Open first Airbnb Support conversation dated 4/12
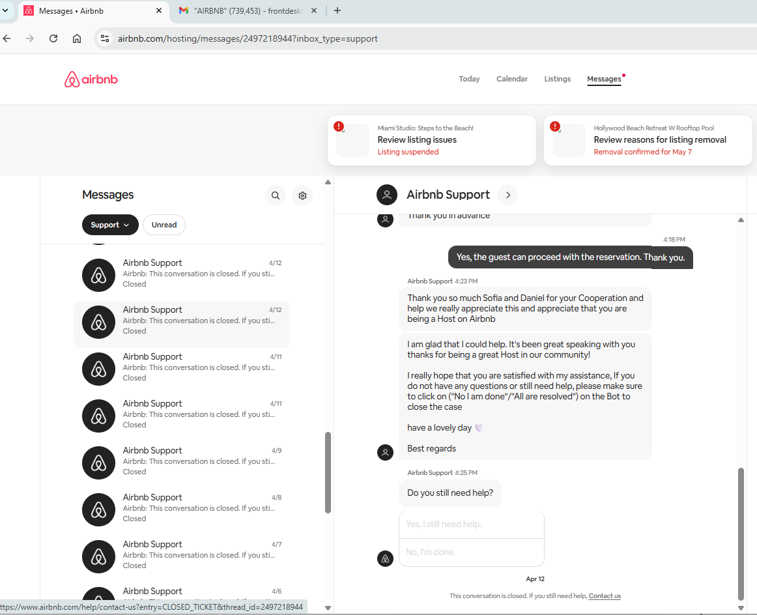 click(182, 275)
